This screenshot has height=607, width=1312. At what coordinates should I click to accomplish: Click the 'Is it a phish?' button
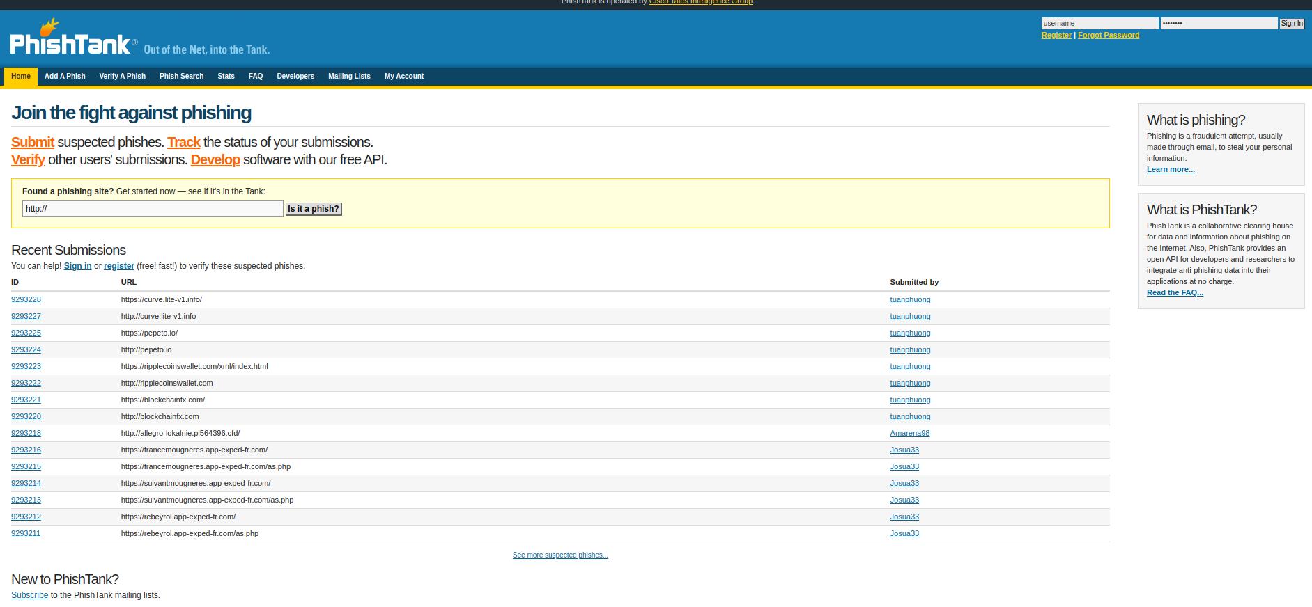(x=314, y=209)
